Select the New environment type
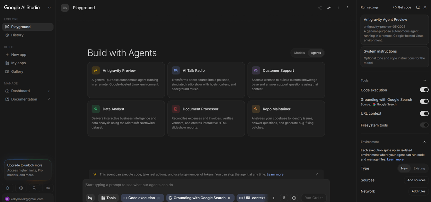This screenshot has height=202, width=431. tap(404, 168)
